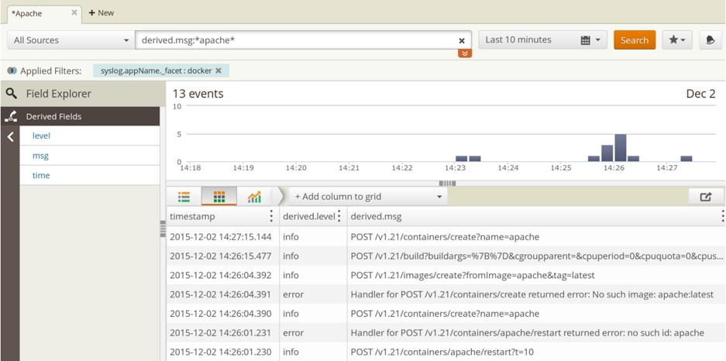This screenshot has height=361, width=726.
Task: Select the level derived field
Action: (41, 136)
